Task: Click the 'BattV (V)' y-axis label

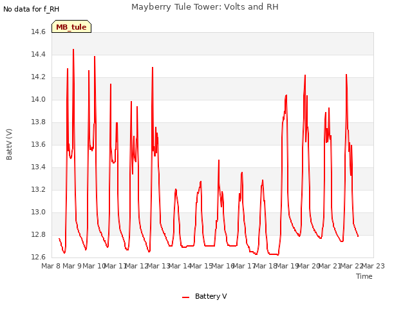Action: 9,144
